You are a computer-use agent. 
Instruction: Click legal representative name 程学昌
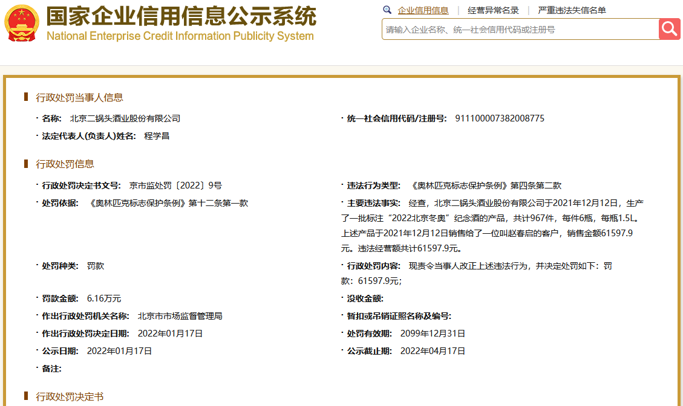click(157, 136)
